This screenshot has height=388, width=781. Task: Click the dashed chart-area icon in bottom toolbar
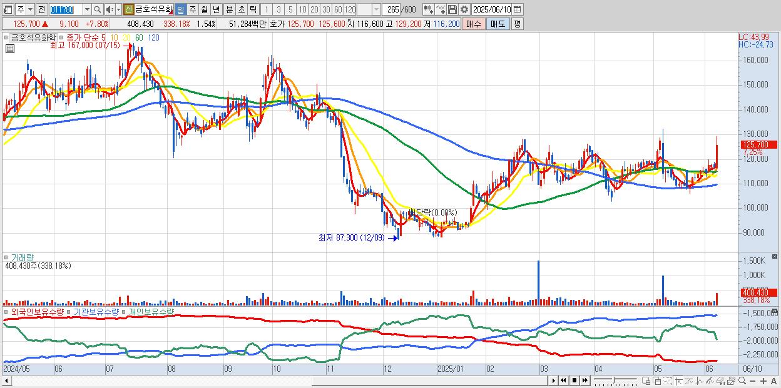(x=667, y=381)
